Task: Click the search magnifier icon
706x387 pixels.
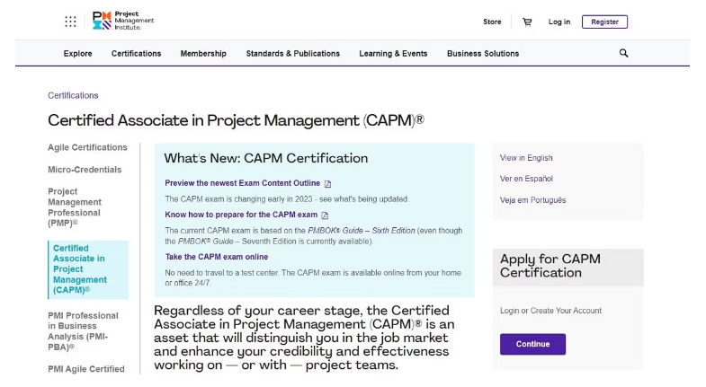Action: (x=623, y=53)
